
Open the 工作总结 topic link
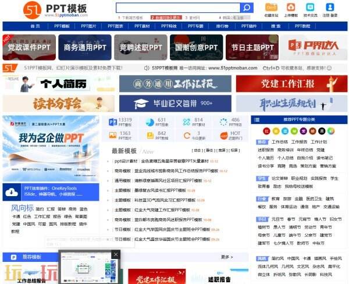click(x=280, y=142)
